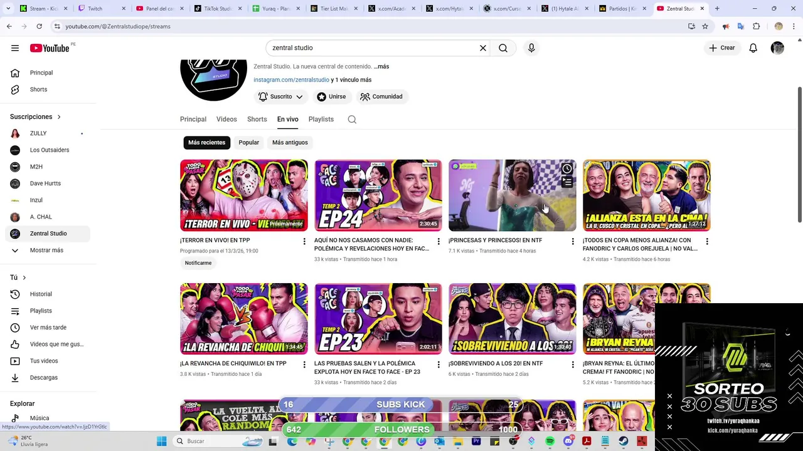Open Premiere Pro from the taskbar
This screenshot has width=803, height=451.
click(x=477, y=441)
